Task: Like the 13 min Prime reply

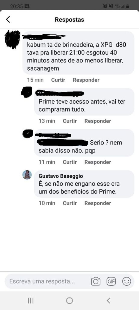Action: 70,121
